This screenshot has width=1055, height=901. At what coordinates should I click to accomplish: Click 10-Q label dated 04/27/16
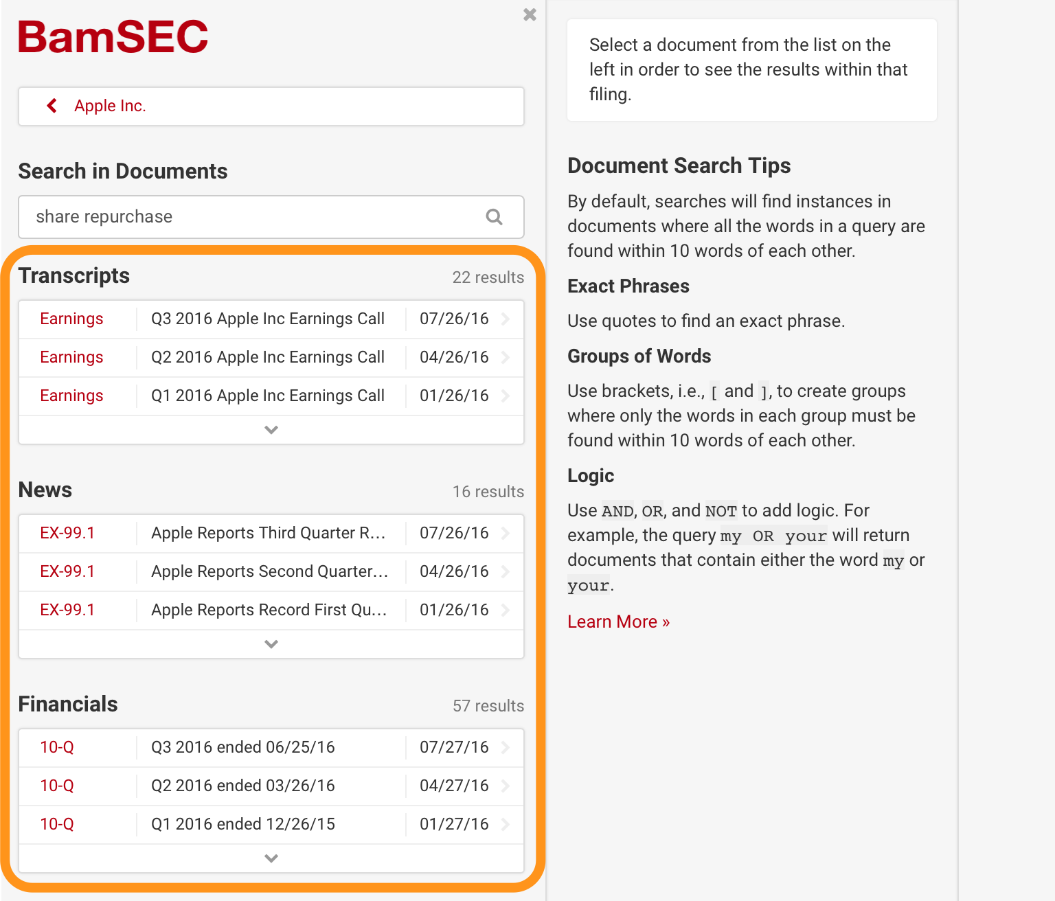[x=57, y=786]
